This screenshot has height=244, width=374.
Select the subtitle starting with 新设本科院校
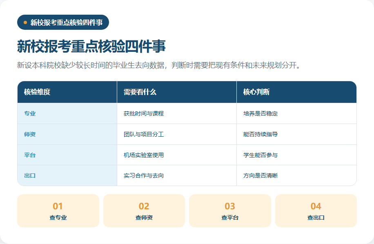159,65
